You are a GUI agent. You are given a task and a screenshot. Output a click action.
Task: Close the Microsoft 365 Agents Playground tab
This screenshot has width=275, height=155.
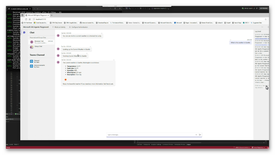pyautogui.click(x=48, y=15)
